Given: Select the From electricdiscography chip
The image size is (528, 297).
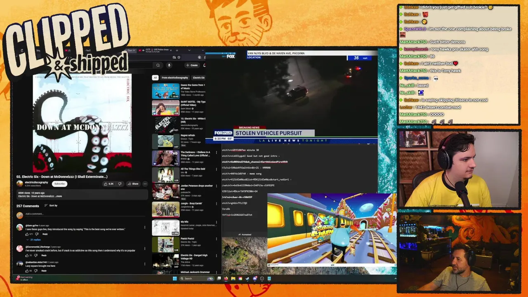Looking at the screenshot, I should pyautogui.click(x=175, y=78).
